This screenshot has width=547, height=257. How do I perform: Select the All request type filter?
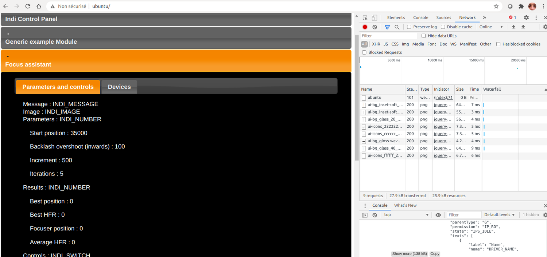pyautogui.click(x=364, y=44)
